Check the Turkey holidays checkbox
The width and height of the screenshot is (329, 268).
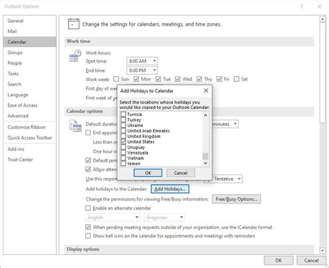124,119
